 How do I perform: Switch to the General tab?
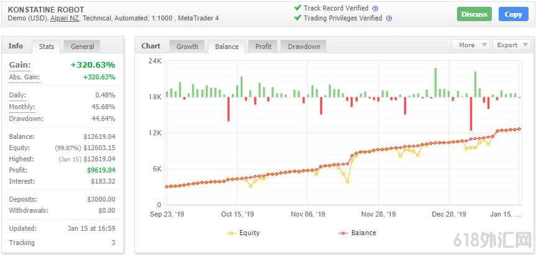(x=82, y=47)
